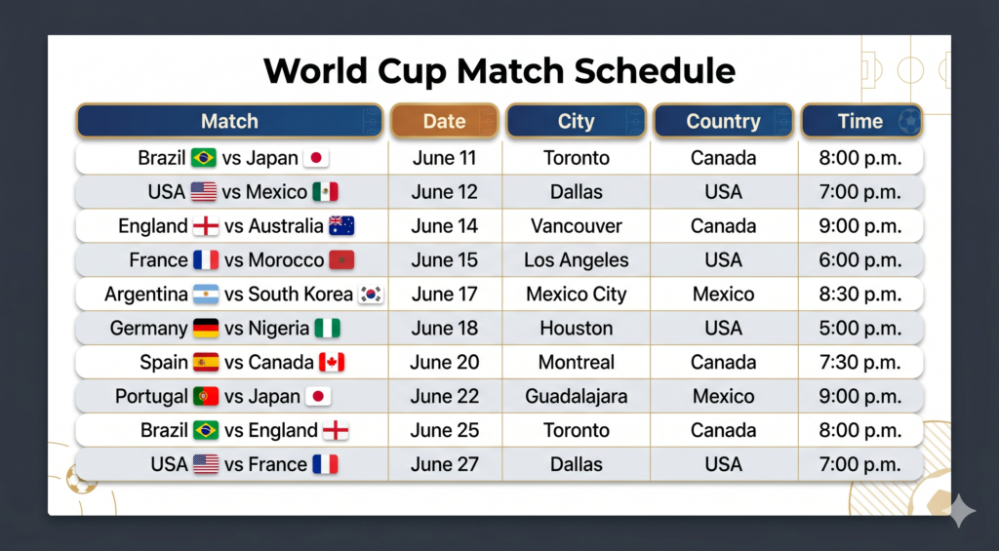
Task: Click the City column header
Action: [x=576, y=121]
